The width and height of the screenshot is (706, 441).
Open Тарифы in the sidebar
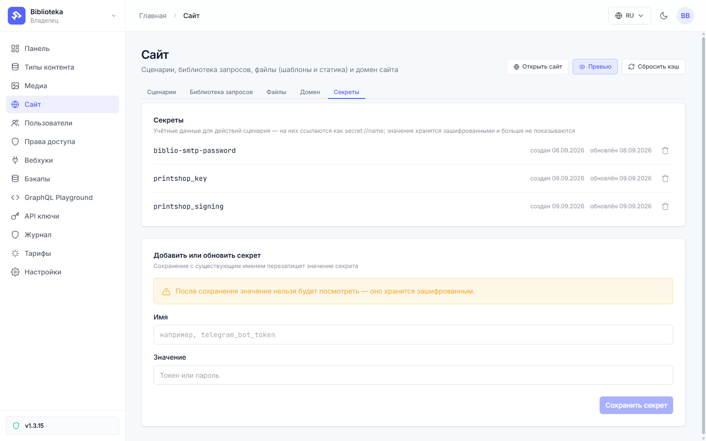coord(62,253)
